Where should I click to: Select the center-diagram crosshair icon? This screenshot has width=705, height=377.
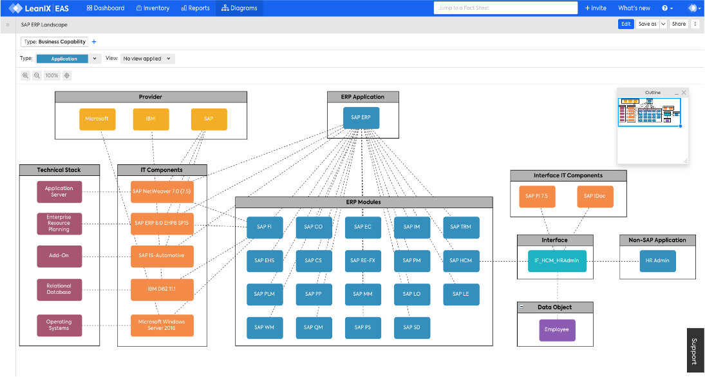click(66, 75)
